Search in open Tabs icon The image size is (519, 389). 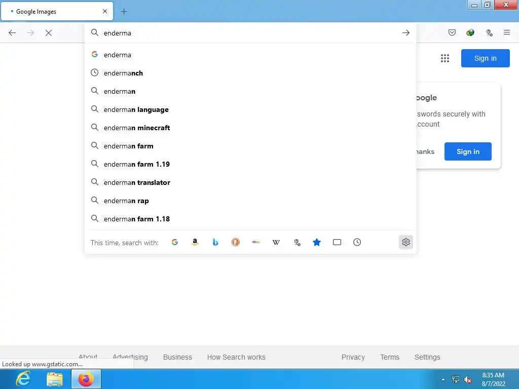click(x=337, y=242)
